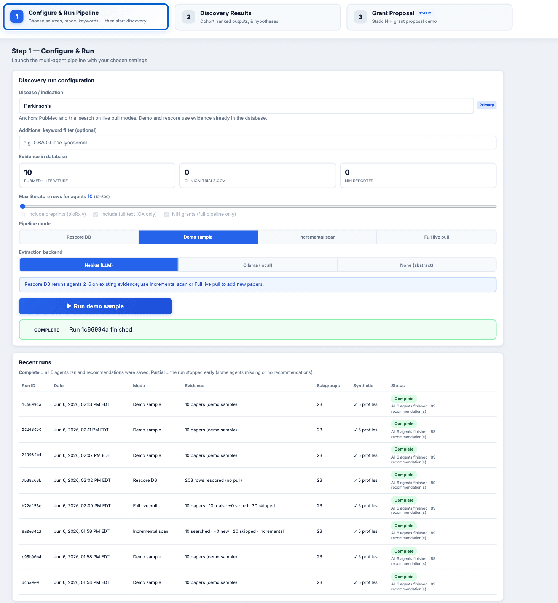
Task: Click the Recent runs heading
Action: pyautogui.click(x=35, y=362)
